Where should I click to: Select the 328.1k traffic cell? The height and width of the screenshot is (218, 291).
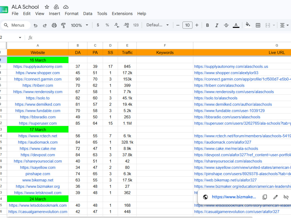click(x=127, y=142)
